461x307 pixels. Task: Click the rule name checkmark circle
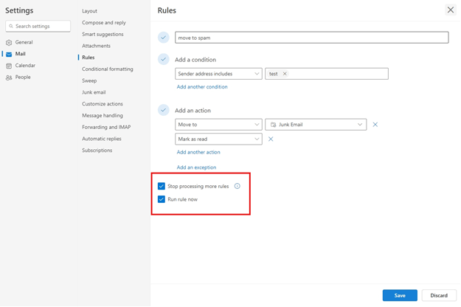click(x=164, y=38)
